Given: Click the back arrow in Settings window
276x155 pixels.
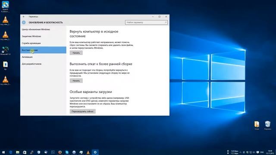Looking at the screenshot, I should click(x=24, y=17).
